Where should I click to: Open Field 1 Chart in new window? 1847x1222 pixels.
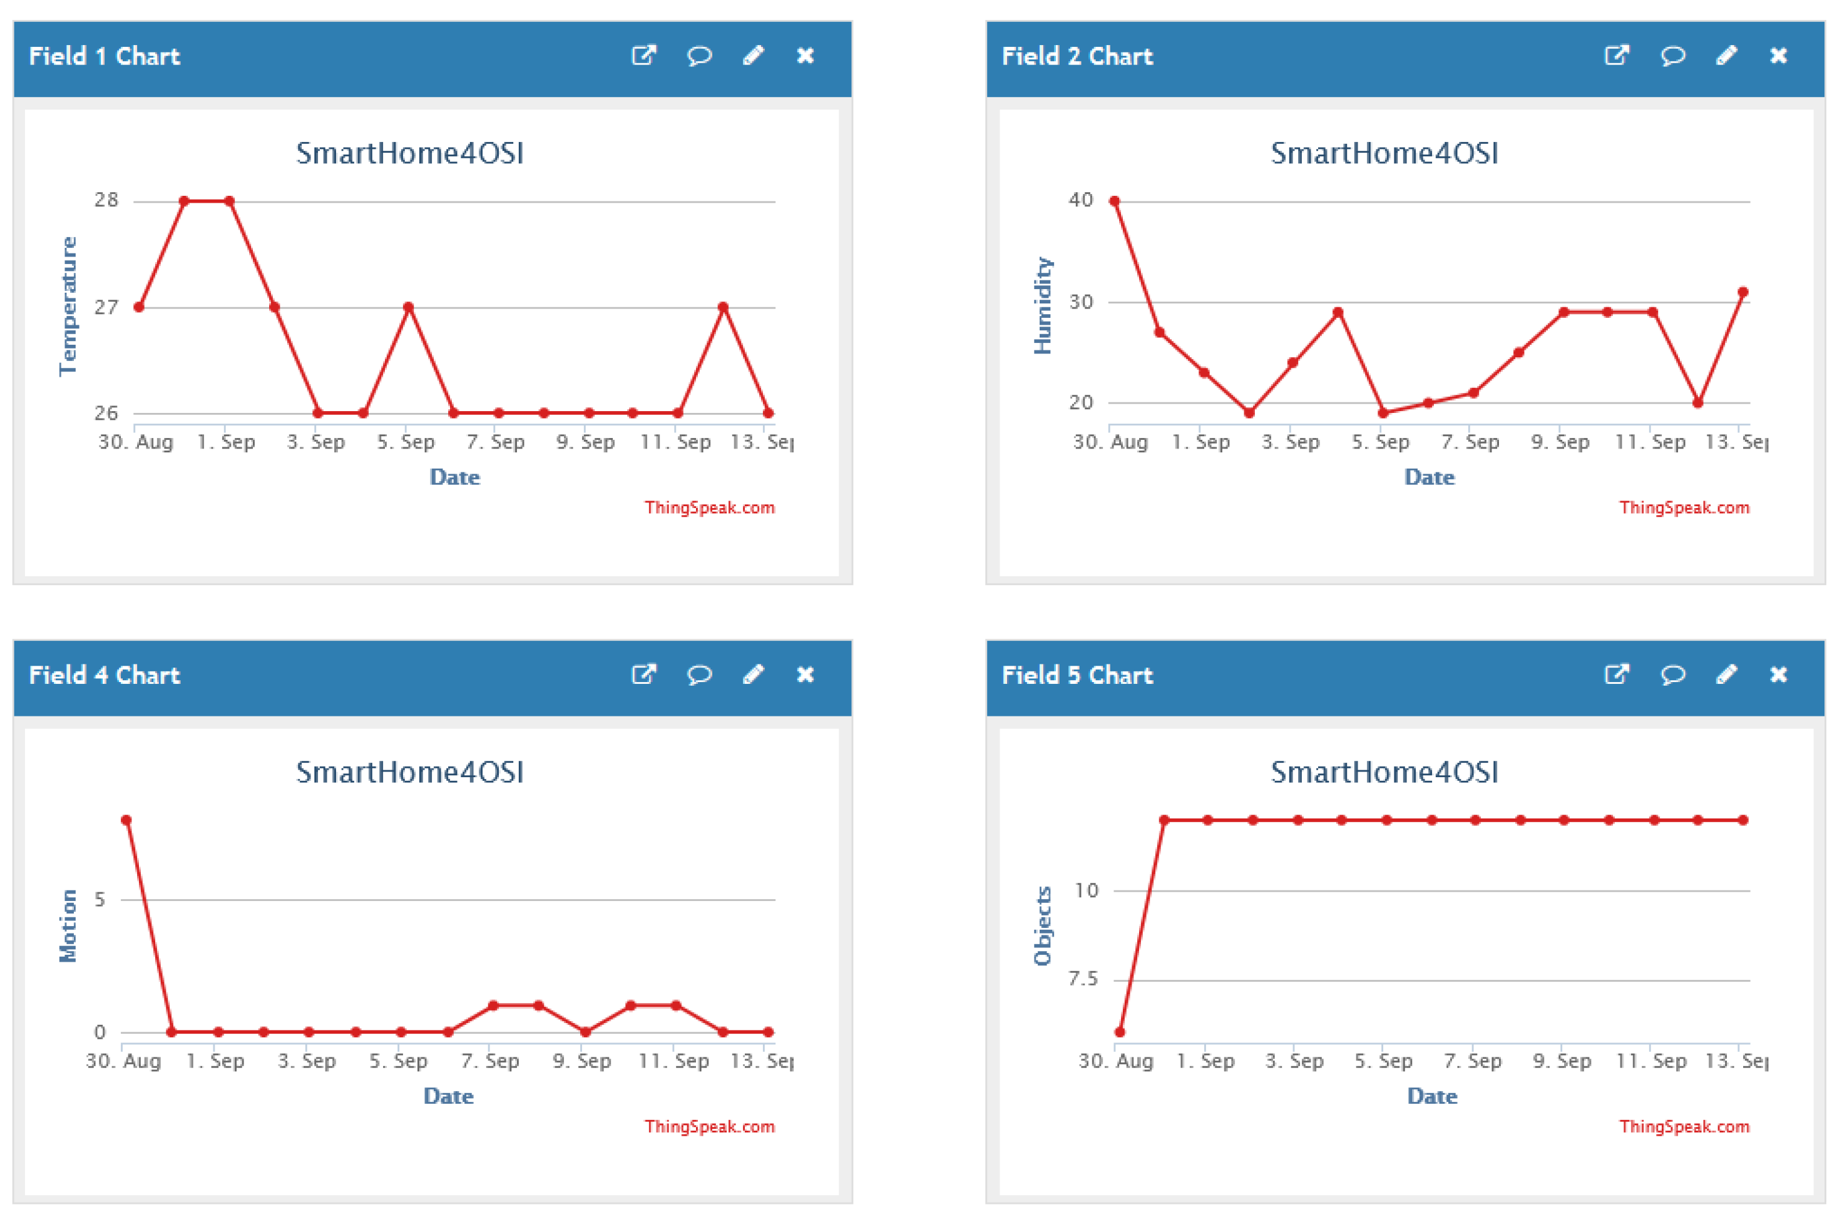(643, 55)
